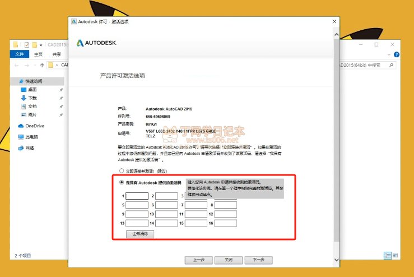Focus activation code field 10
The image size is (414, 277).
pos(166,214)
